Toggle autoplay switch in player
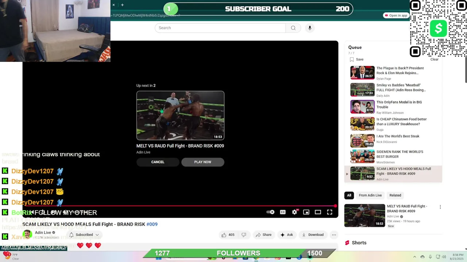Screen dimensions: 467x262 tap(270, 212)
